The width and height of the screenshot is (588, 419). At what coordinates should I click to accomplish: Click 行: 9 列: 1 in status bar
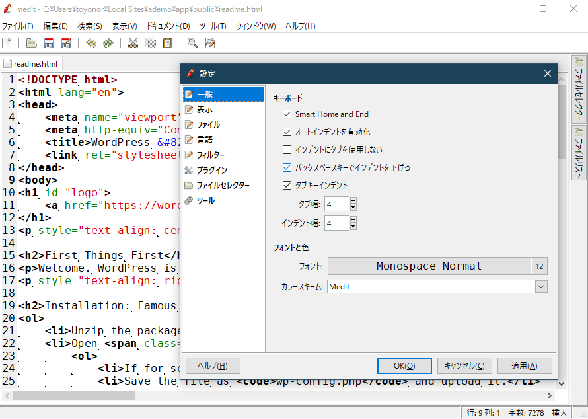pyautogui.click(x=484, y=412)
